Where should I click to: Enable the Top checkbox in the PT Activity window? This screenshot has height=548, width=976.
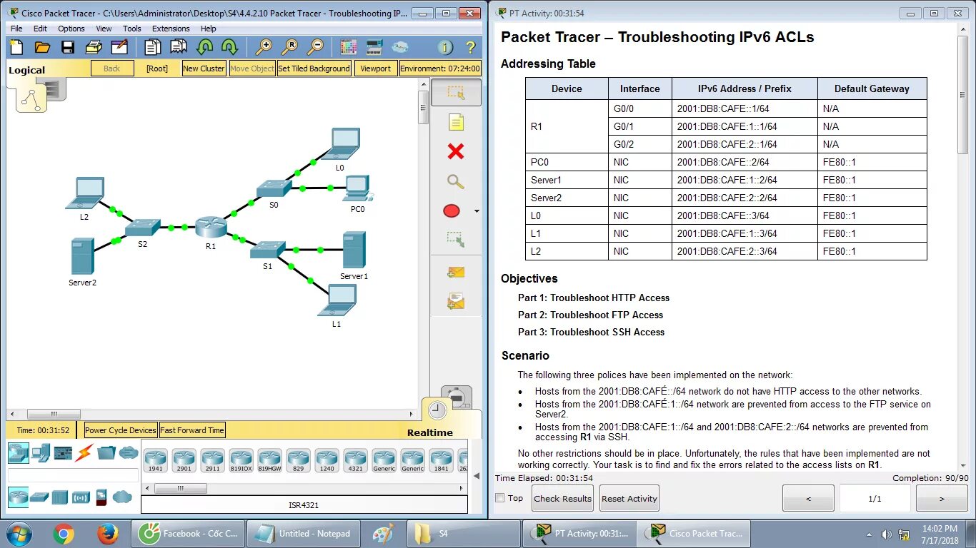500,498
